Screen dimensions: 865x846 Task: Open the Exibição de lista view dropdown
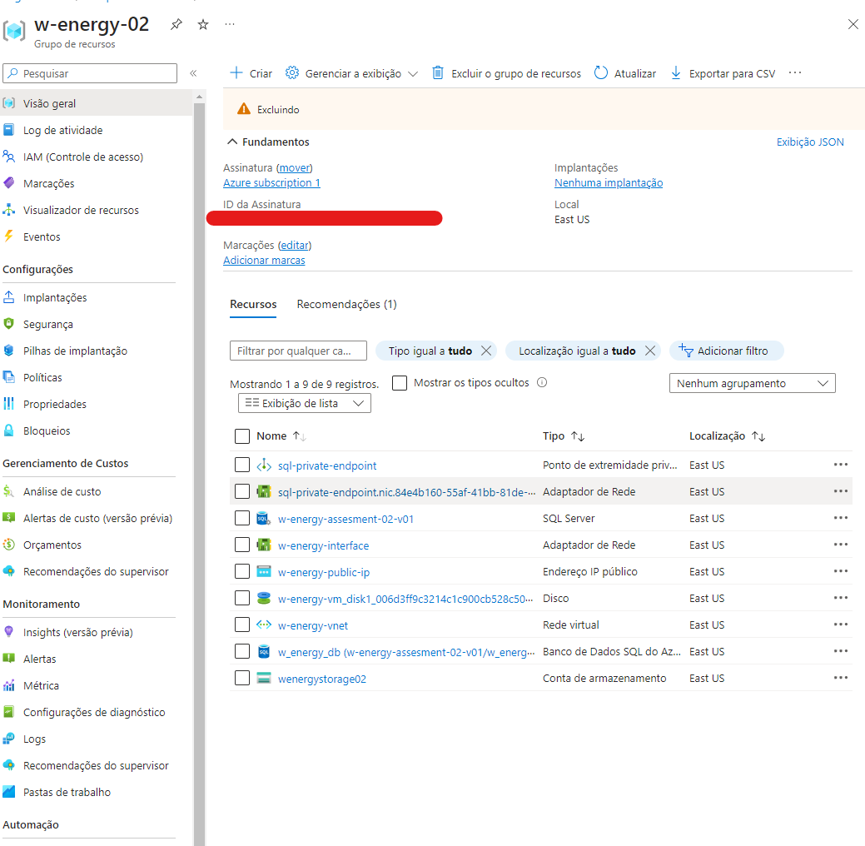point(305,403)
